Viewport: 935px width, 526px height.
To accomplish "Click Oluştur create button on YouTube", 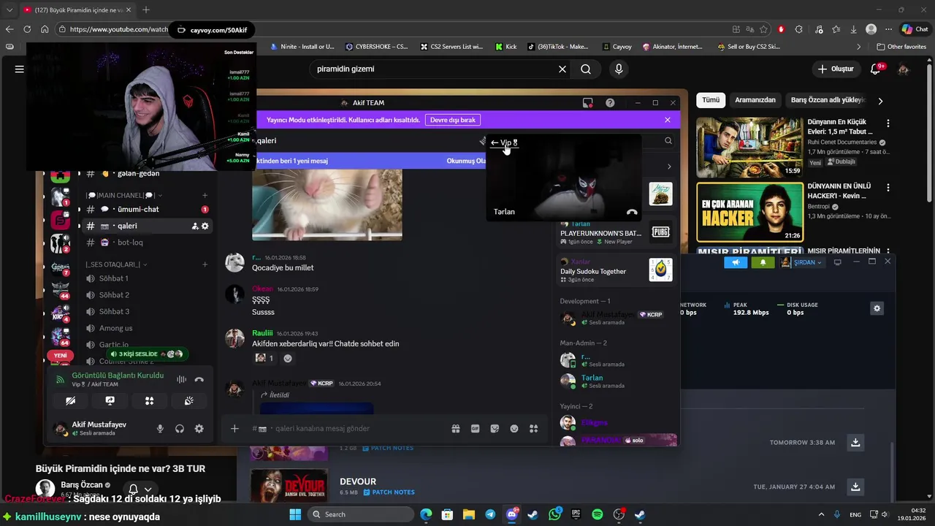I will 836,69.
